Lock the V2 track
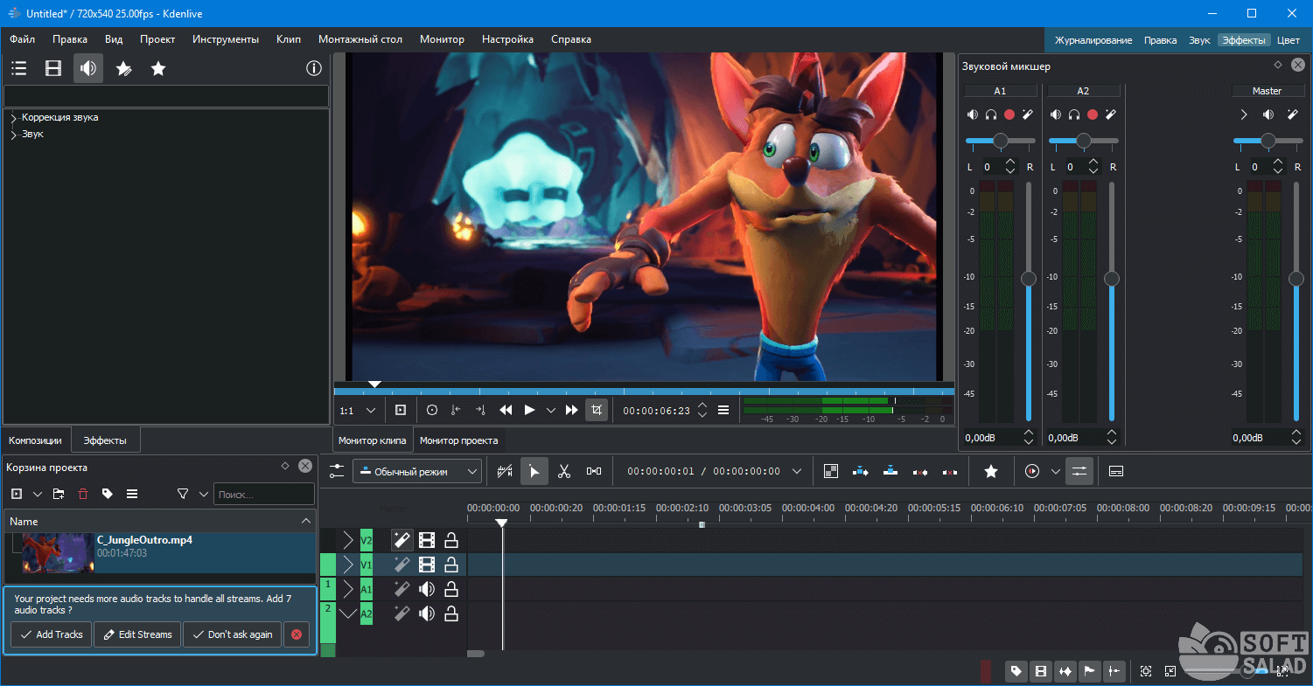1313x686 pixels. pyautogui.click(x=450, y=540)
